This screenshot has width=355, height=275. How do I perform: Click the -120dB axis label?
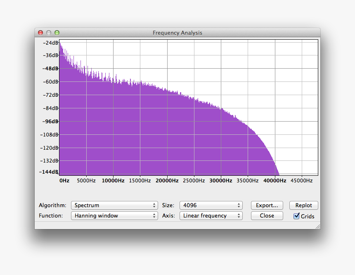point(50,148)
